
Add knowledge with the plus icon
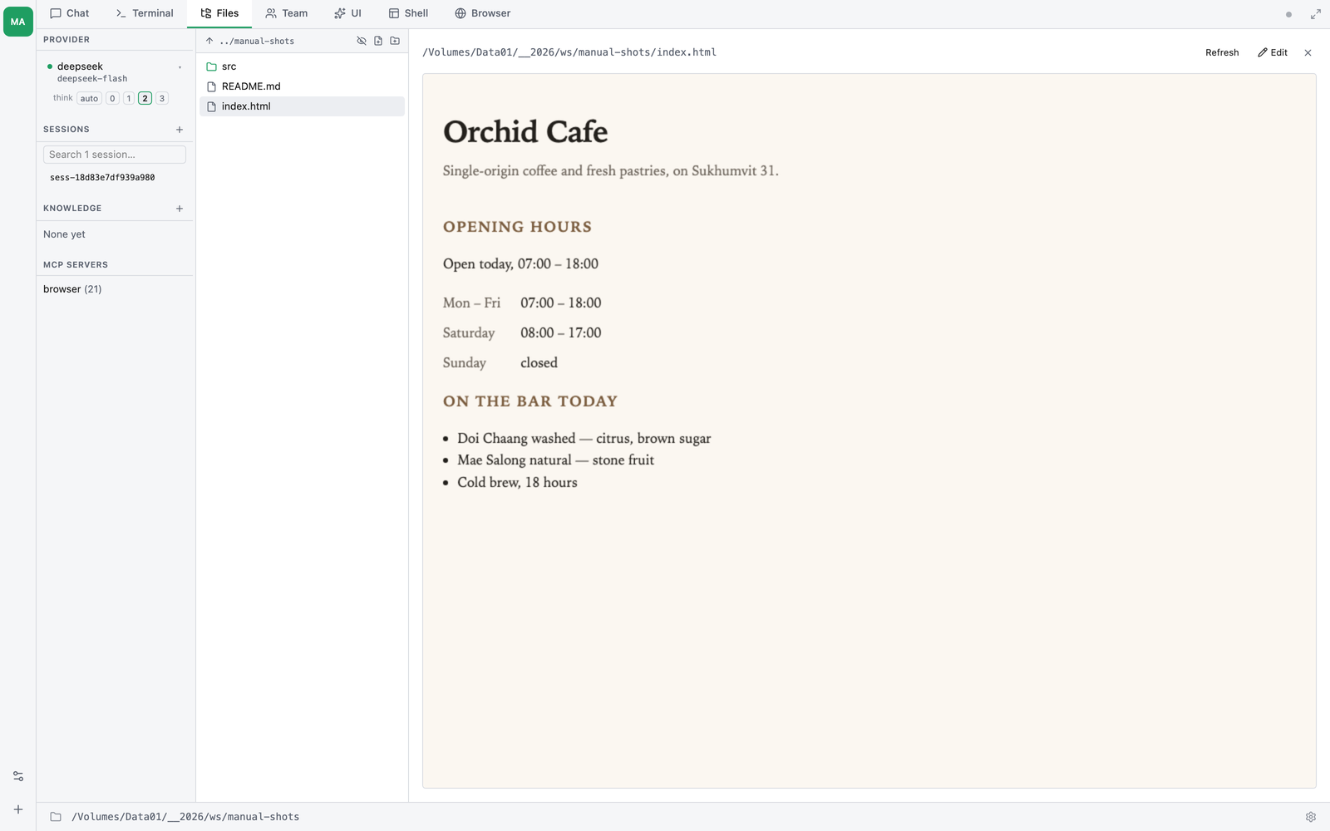180,209
